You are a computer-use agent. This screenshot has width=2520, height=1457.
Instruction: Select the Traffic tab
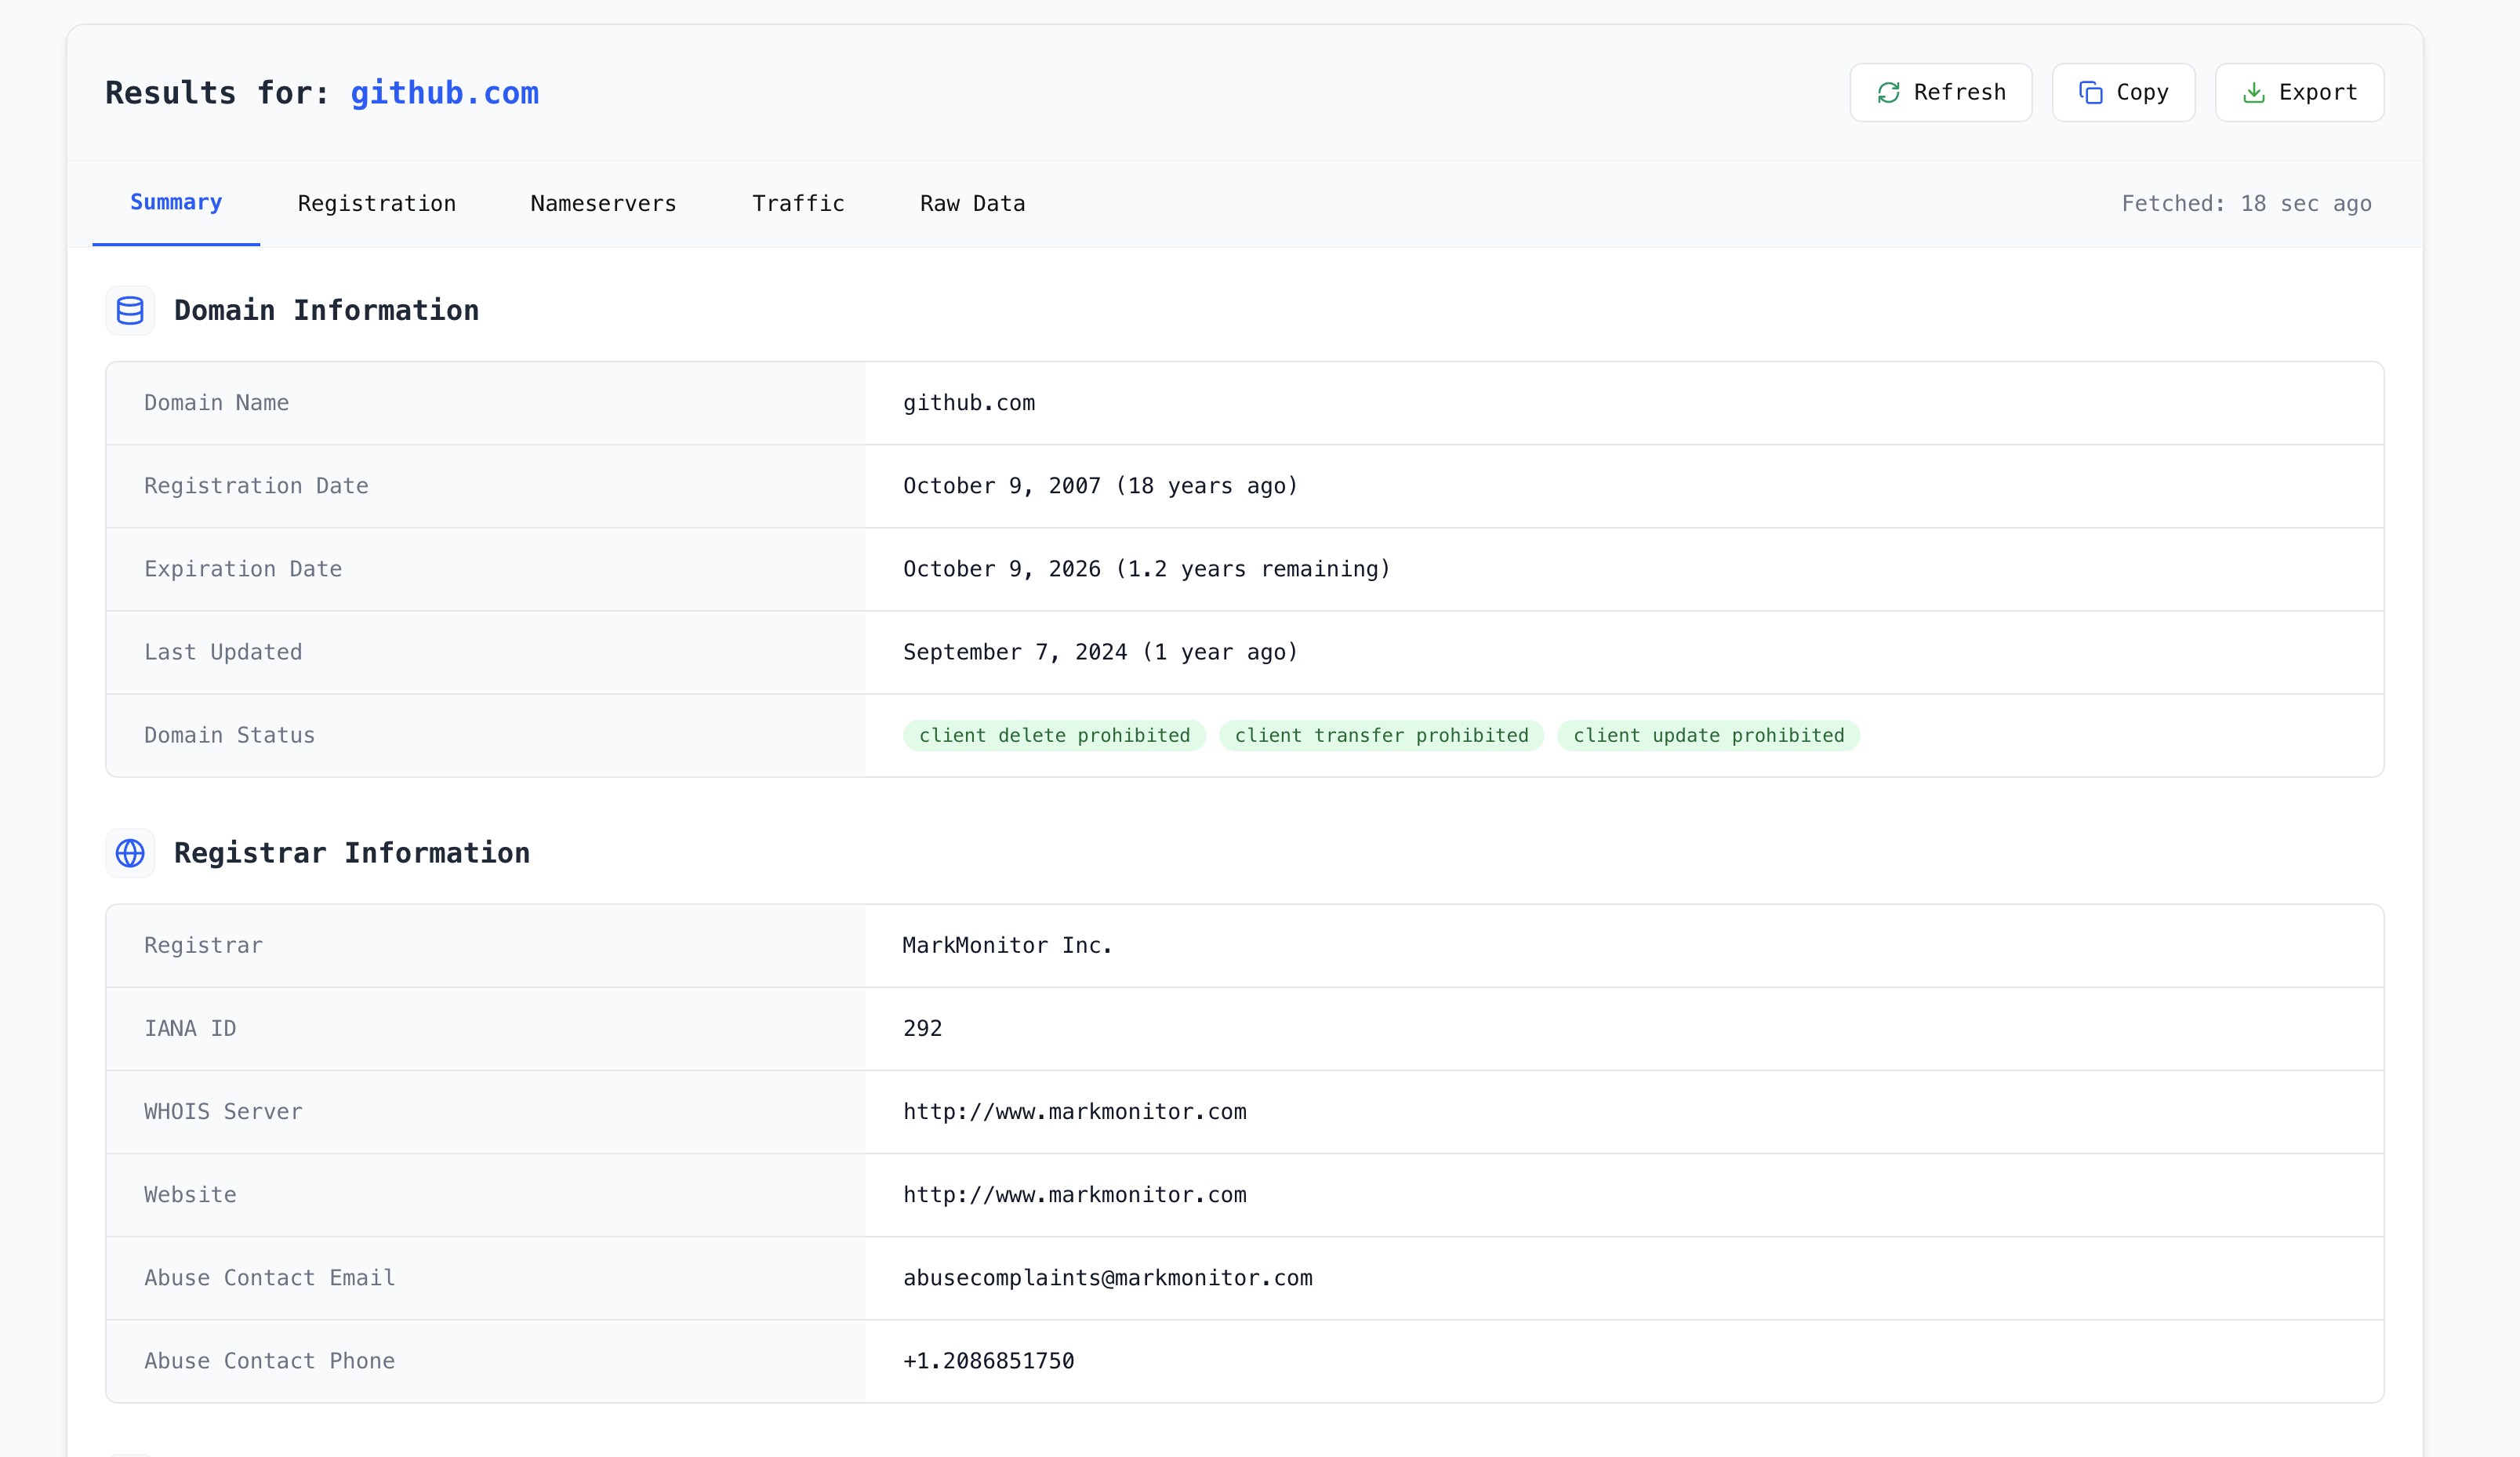click(x=798, y=204)
